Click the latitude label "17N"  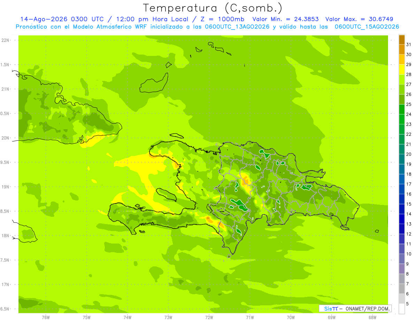point(6,284)
